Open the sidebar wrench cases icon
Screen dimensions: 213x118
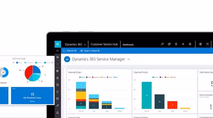click(x=58, y=106)
